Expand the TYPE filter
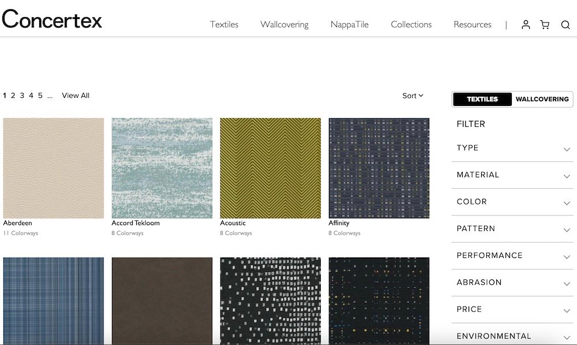Viewport: 577px width, 345px height. [512, 148]
